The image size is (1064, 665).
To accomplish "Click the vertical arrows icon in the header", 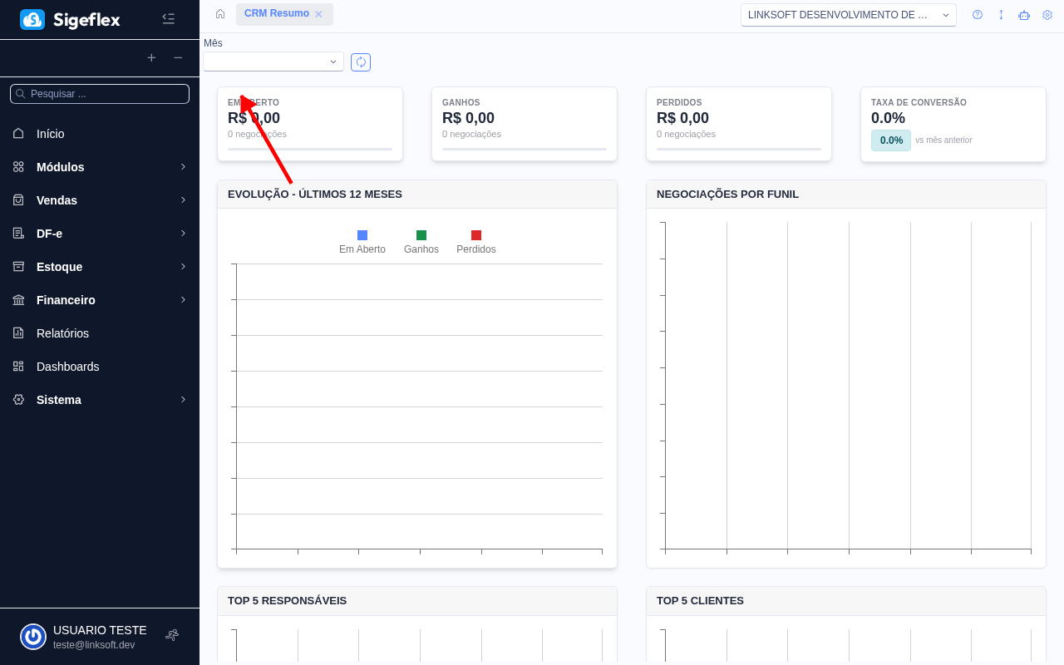I will (x=1001, y=14).
